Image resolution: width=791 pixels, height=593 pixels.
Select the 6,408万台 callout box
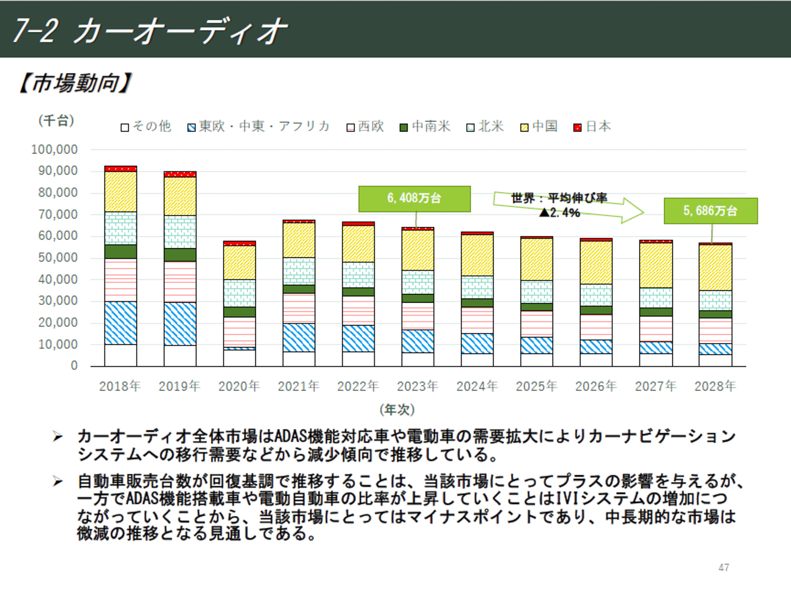point(414,198)
